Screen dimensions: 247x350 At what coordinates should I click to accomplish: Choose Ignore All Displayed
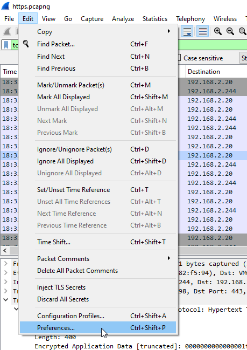[98, 161]
